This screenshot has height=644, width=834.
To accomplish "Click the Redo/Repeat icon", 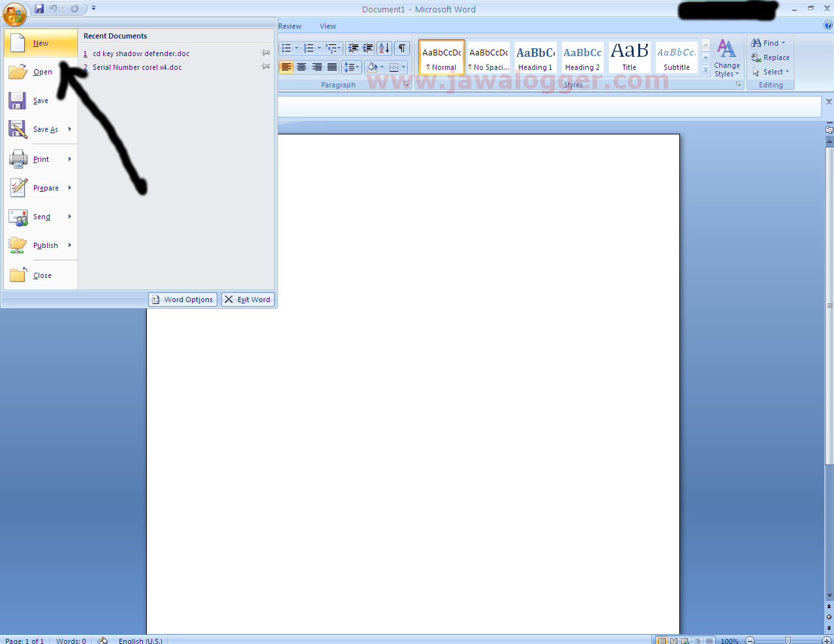I will pos(74,8).
